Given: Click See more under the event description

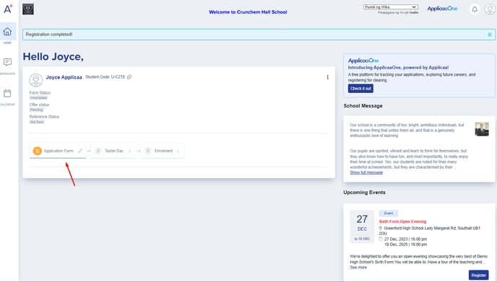Looking at the screenshot, I should pyautogui.click(x=358, y=268).
